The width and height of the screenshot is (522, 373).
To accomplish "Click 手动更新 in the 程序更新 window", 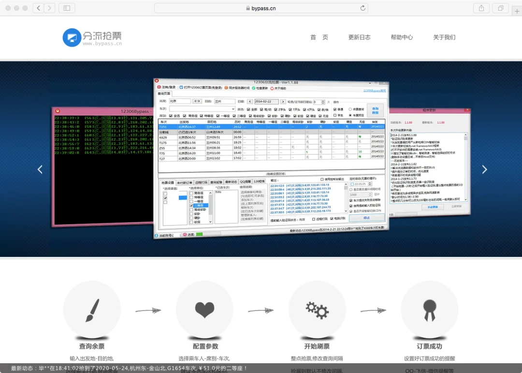I will tap(433, 207).
